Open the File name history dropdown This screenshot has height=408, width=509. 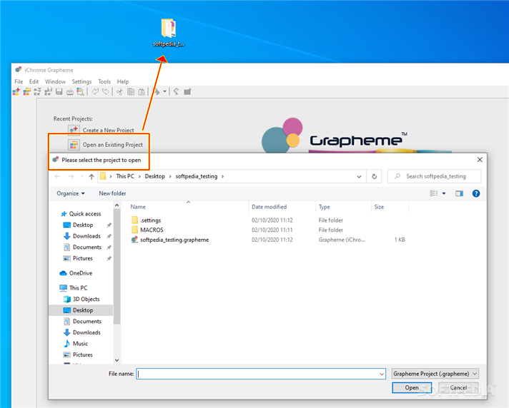pyautogui.click(x=382, y=374)
